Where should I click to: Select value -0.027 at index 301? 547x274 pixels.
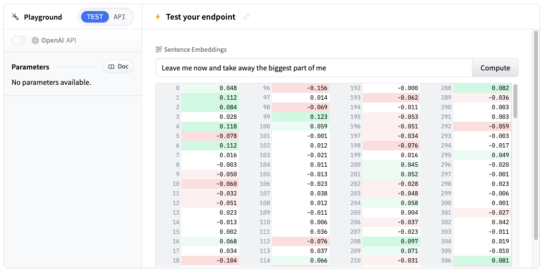pos(482,212)
